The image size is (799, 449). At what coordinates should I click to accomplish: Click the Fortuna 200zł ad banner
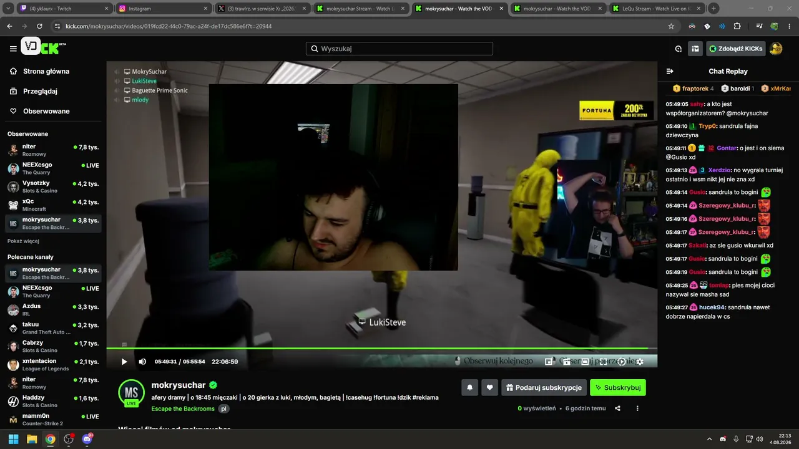[616, 111]
